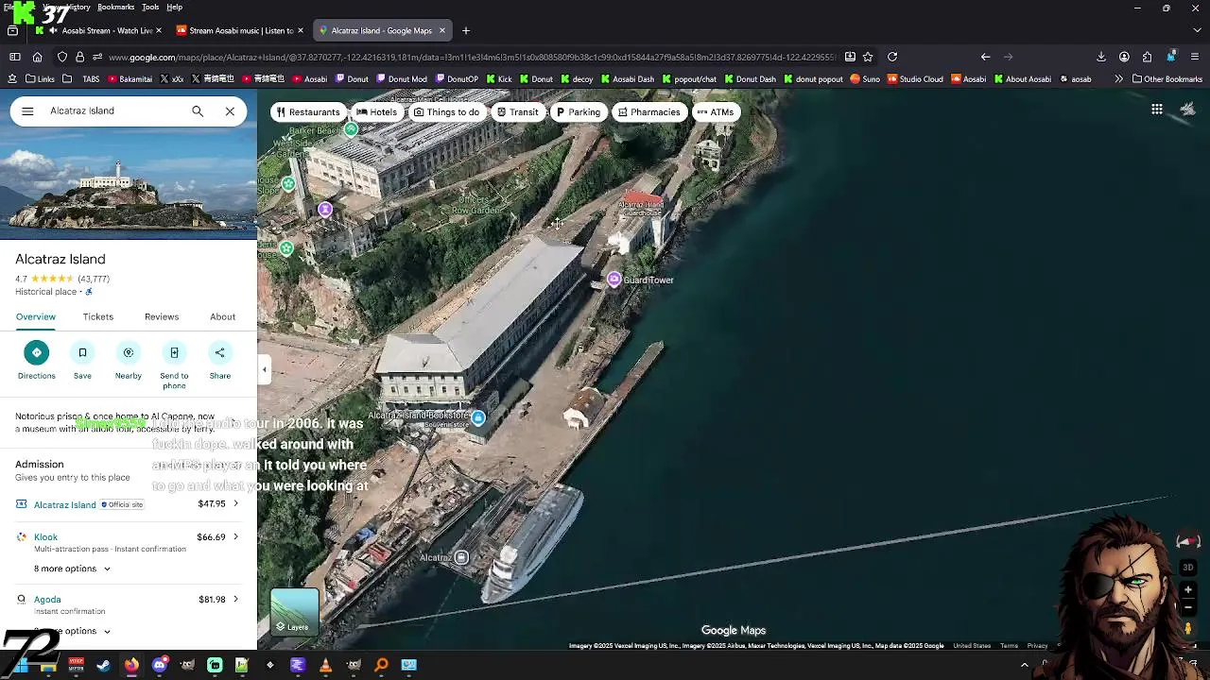
Task: Select the Parking chip
Action: click(578, 112)
